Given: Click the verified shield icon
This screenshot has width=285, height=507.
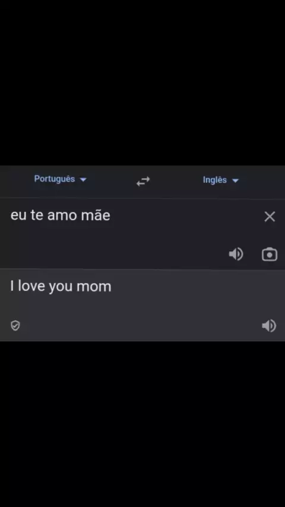Looking at the screenshot, I should 15,325.
